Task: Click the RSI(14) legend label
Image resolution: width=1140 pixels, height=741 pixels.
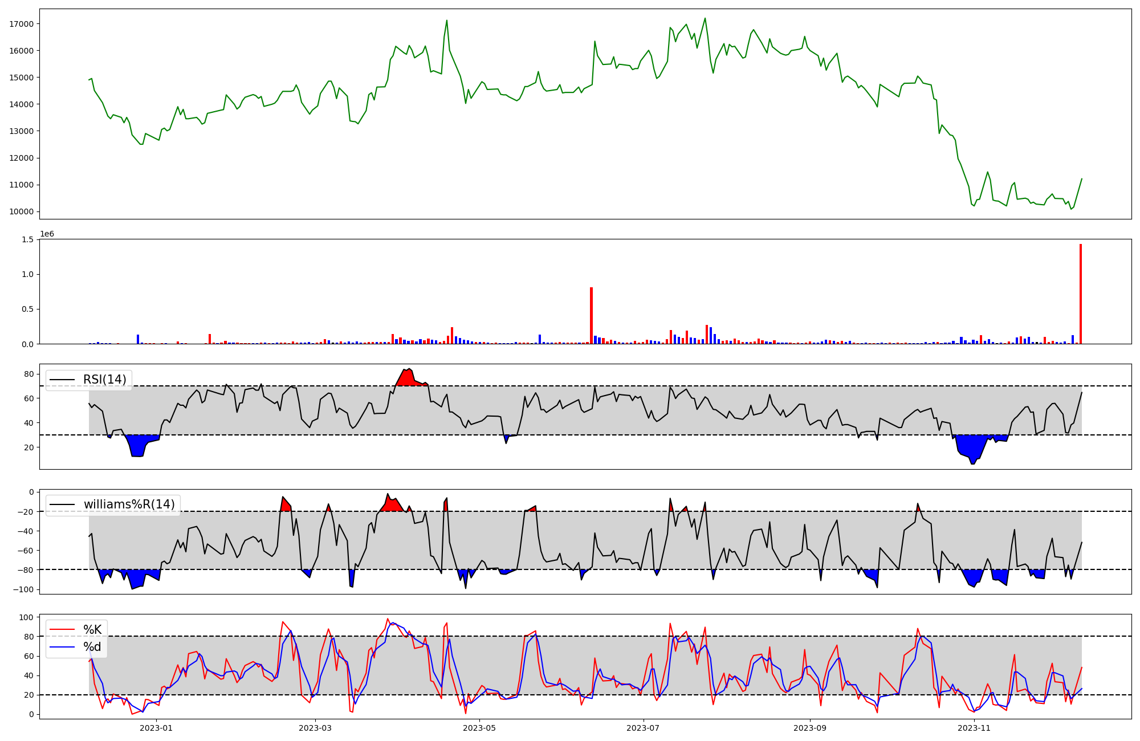Action: point(104,380)
